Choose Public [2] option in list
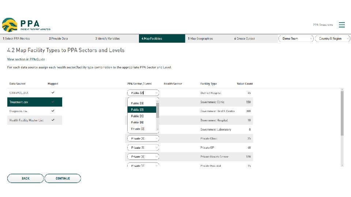This screenshot has width=351, height=197. pos(142,109)
